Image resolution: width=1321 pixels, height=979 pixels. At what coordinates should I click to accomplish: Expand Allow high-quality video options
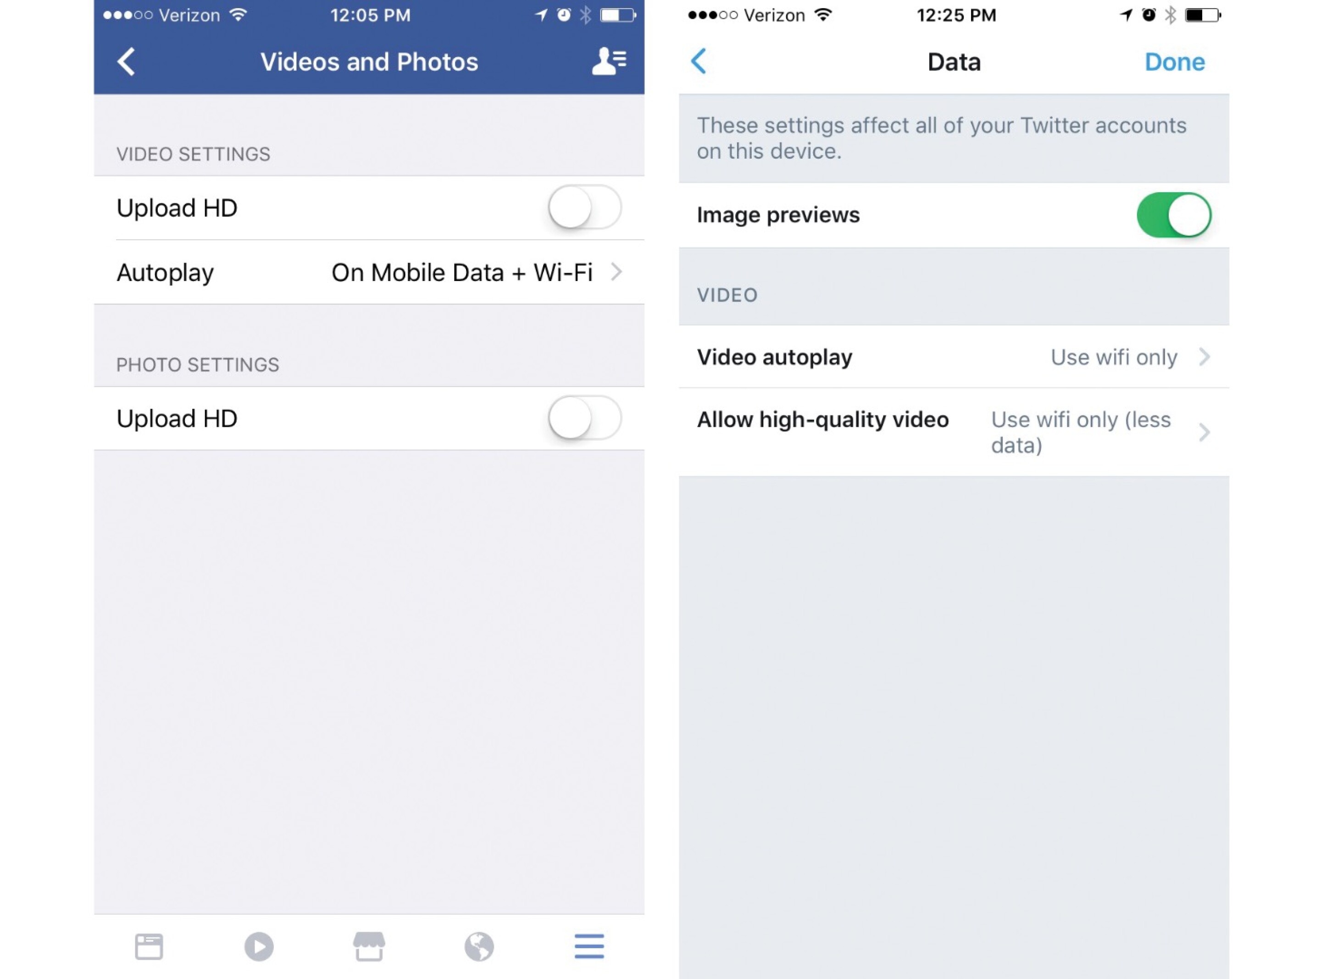tap(954, 431)
